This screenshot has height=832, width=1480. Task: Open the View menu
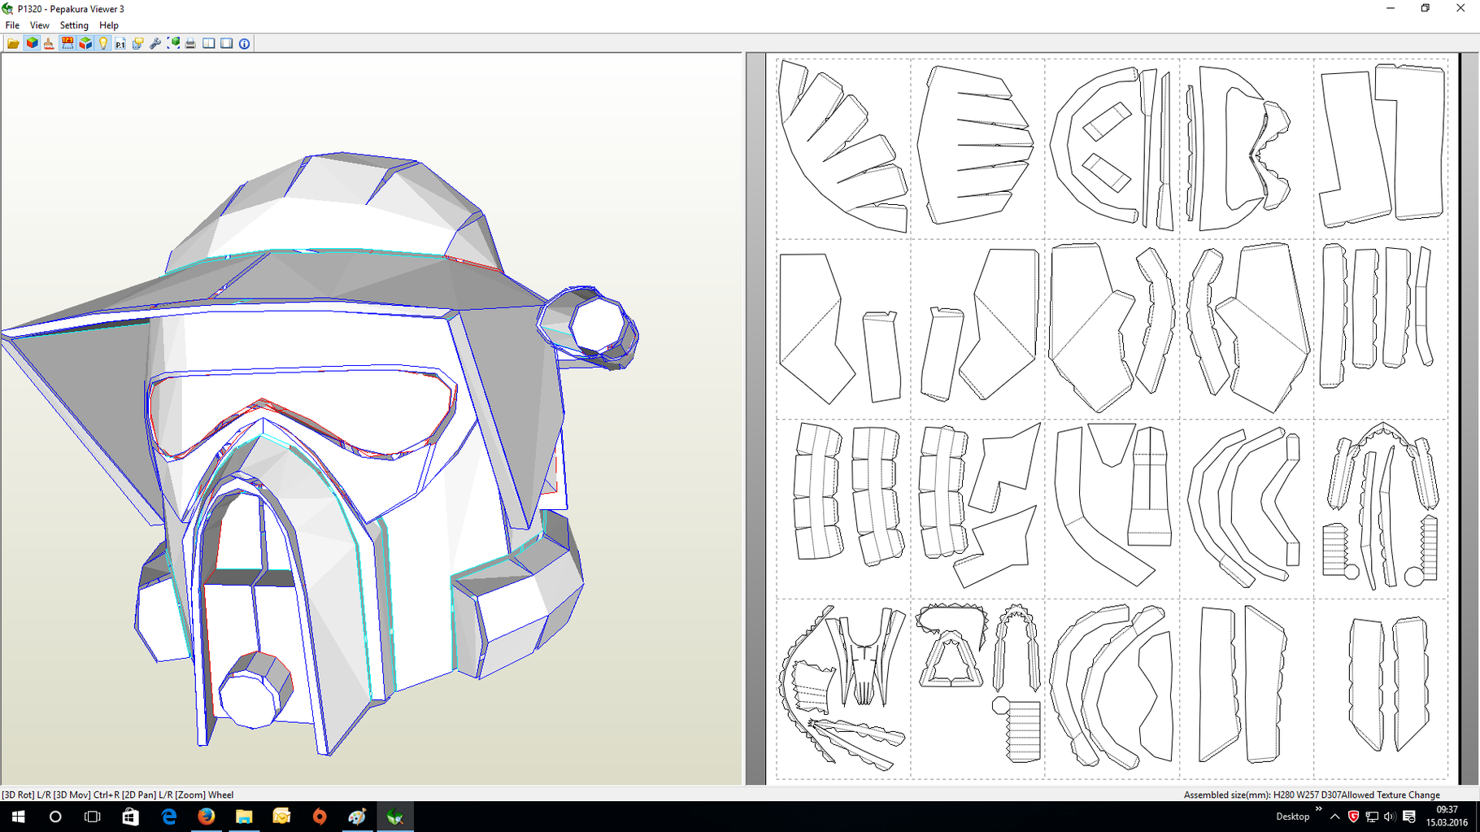(39, 25)
